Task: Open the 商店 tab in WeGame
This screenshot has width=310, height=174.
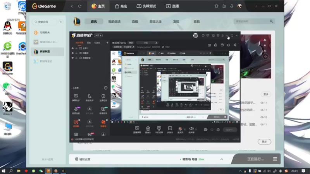Action: tap(121, 6)
